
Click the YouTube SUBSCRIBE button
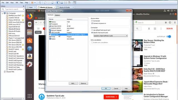point(111,97)
